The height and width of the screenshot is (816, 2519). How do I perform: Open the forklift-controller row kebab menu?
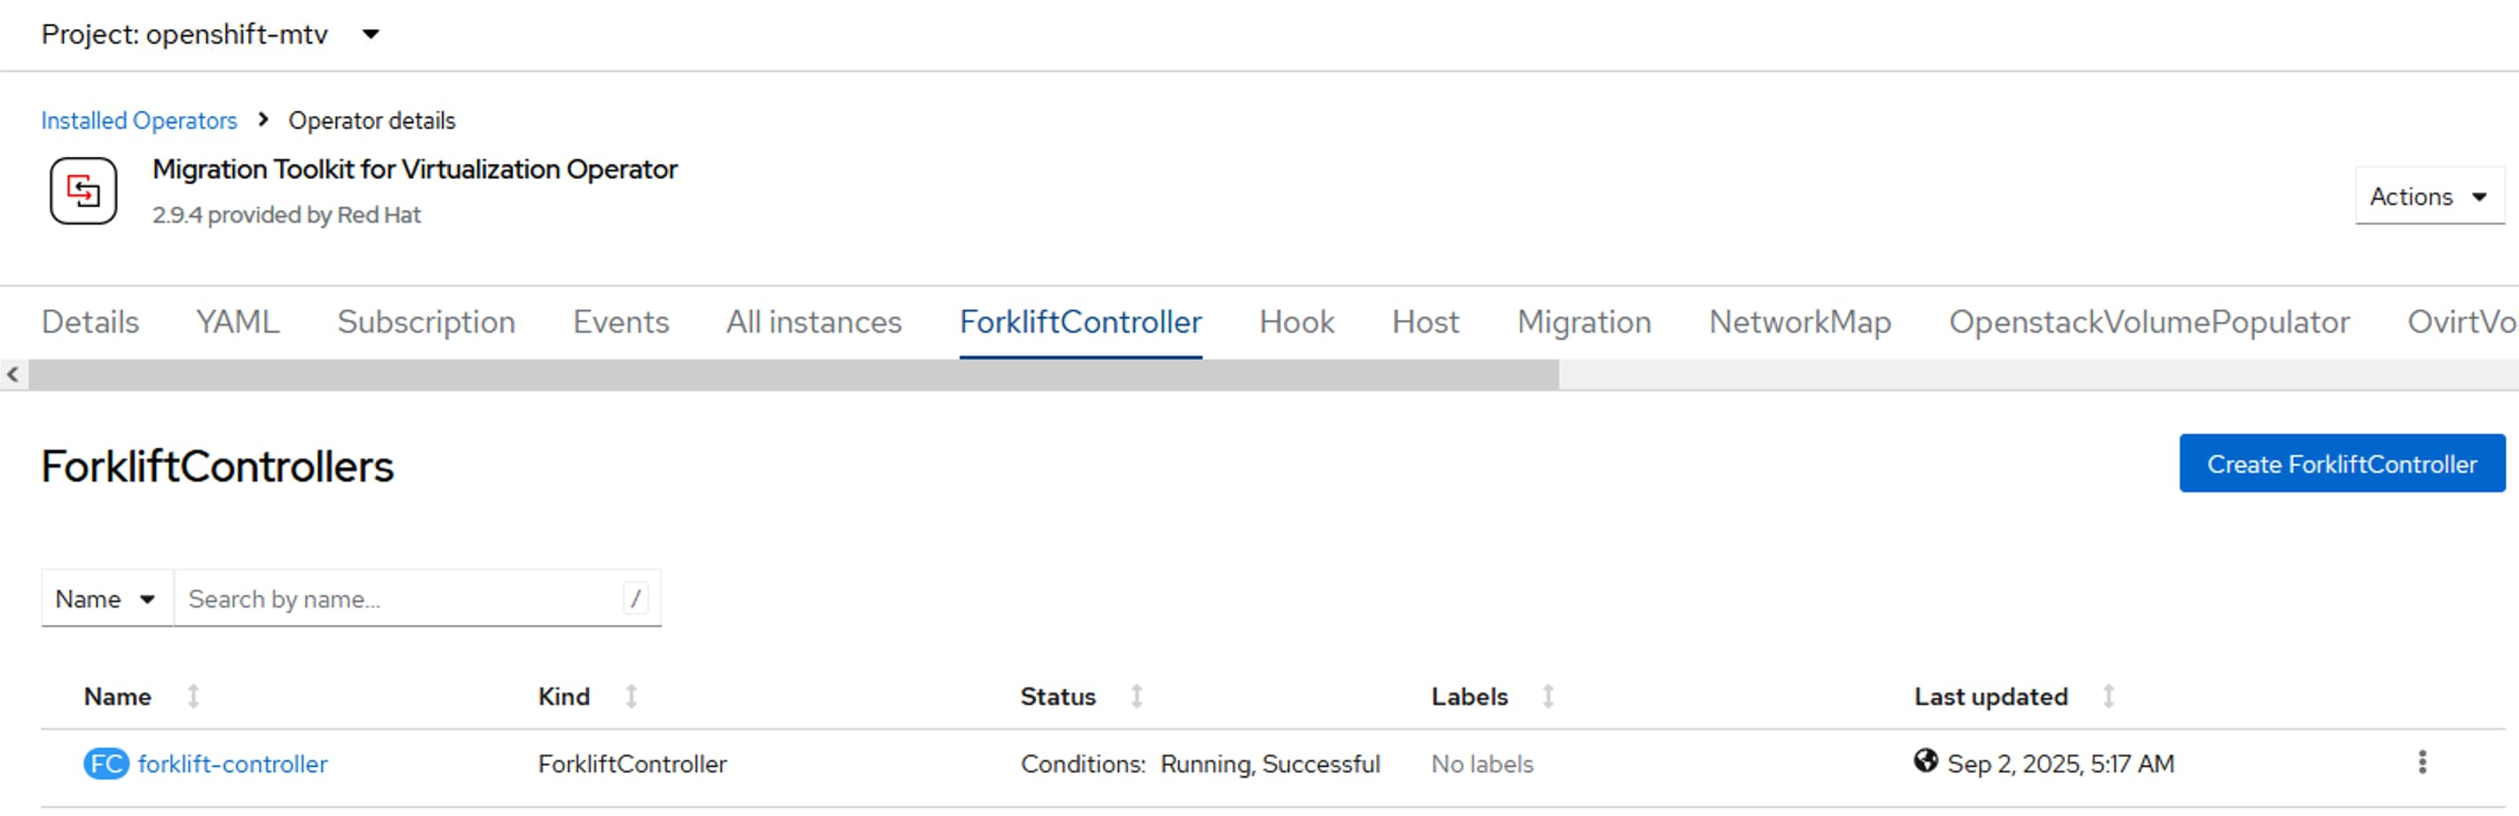tap(2421, 762)
